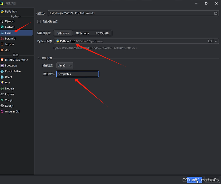Maximize the New Project window
Screen dimensions: 221x184
coord(206,3)
